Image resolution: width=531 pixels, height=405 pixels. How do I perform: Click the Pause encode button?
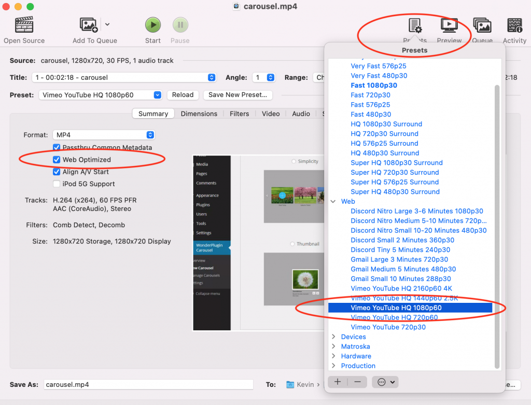(179, 24)
